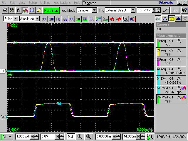
Task: Open the Define Math f(x) icon
Action: pos(19,11)
